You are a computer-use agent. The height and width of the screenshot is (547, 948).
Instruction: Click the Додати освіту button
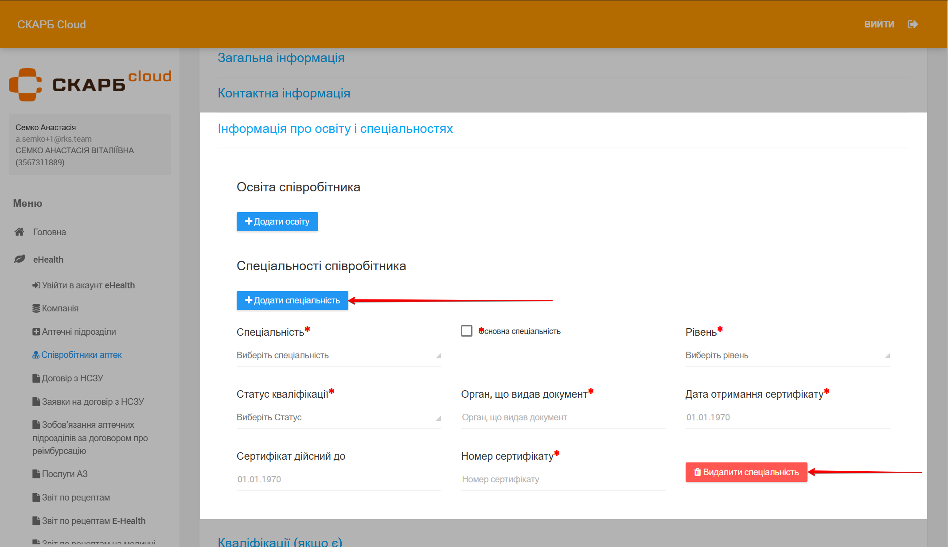pos(277,221)
